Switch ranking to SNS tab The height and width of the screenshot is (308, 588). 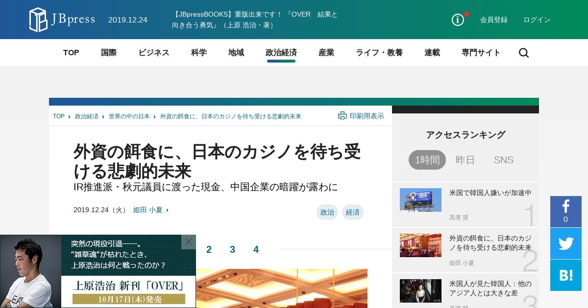click(504, 160)
